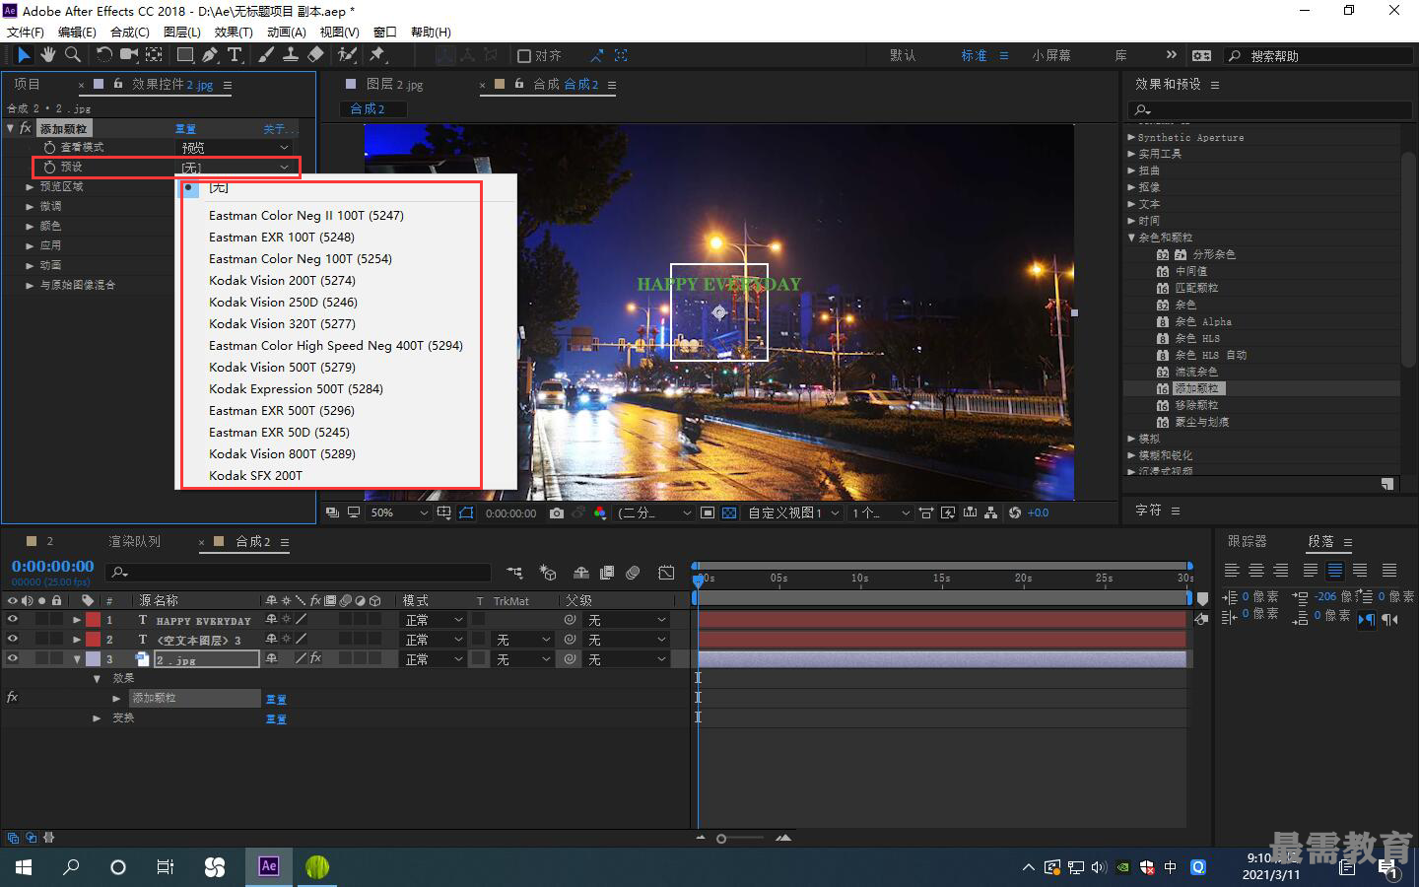Switch to the 渲染队列 tab
This screenshot has width=1419, height=887.
coord(134,541)
